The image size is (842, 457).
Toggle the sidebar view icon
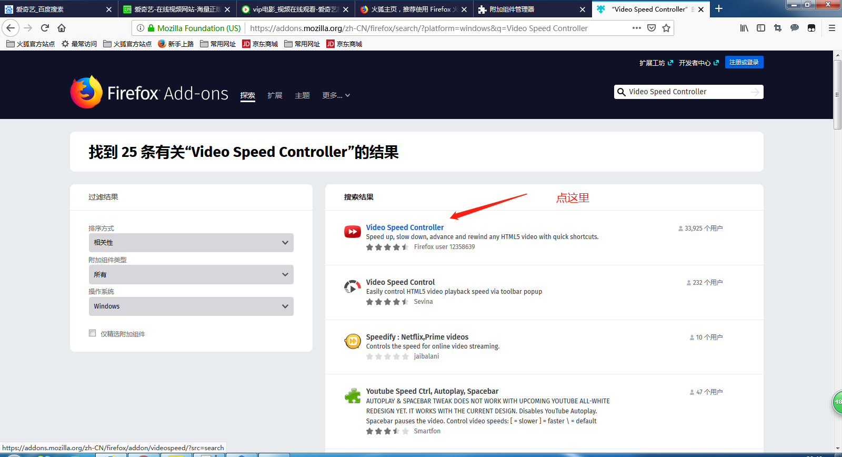pyautogui.click(x=761, y=28)
